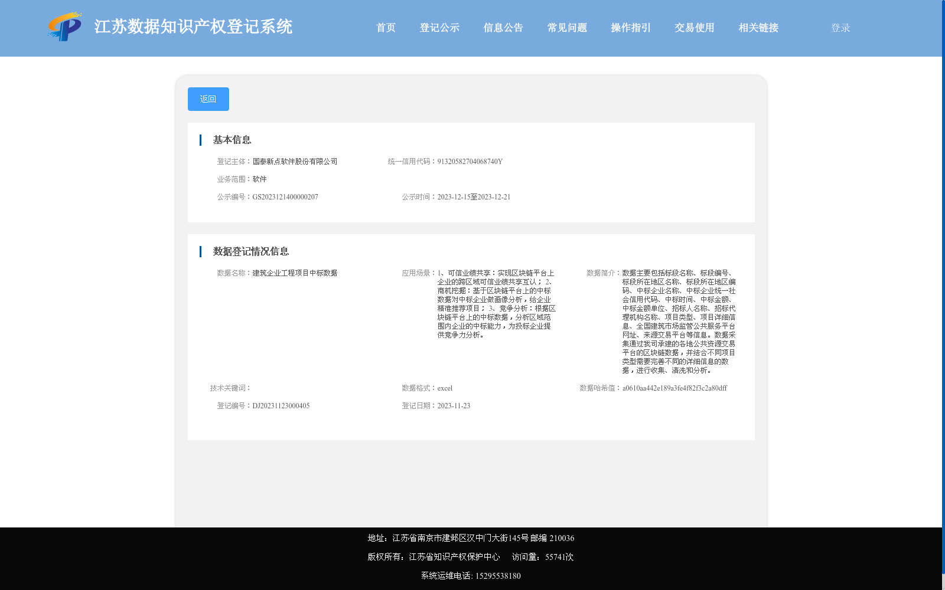Click the site logo icon
945x590 pixels.
(x=65, y=27)
